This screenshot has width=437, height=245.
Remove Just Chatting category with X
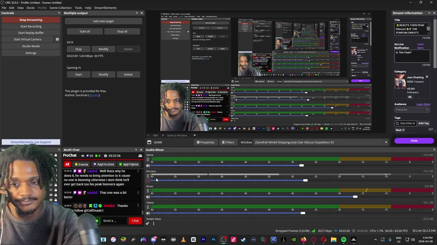click(x=427, y=77)
